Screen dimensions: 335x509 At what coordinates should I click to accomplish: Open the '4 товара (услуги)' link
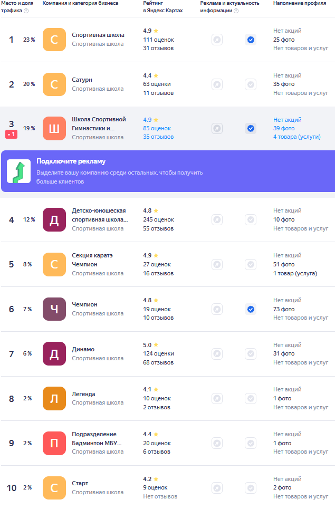tap(296, 137)
